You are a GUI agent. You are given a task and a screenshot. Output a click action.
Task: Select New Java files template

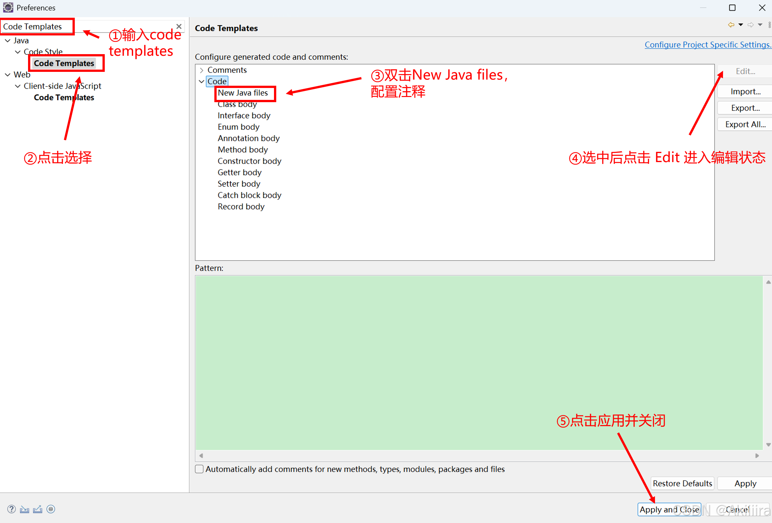pos(242,93)
